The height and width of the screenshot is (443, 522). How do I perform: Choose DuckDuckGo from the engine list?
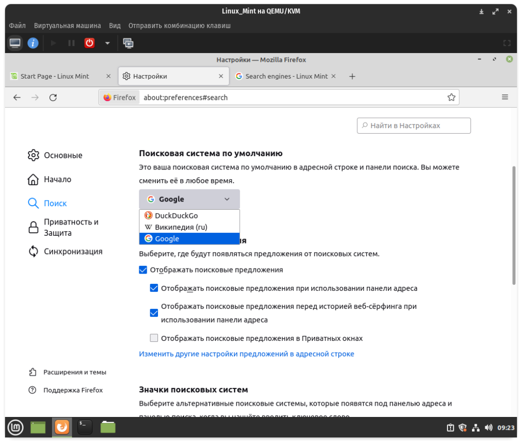click(190, 216)
